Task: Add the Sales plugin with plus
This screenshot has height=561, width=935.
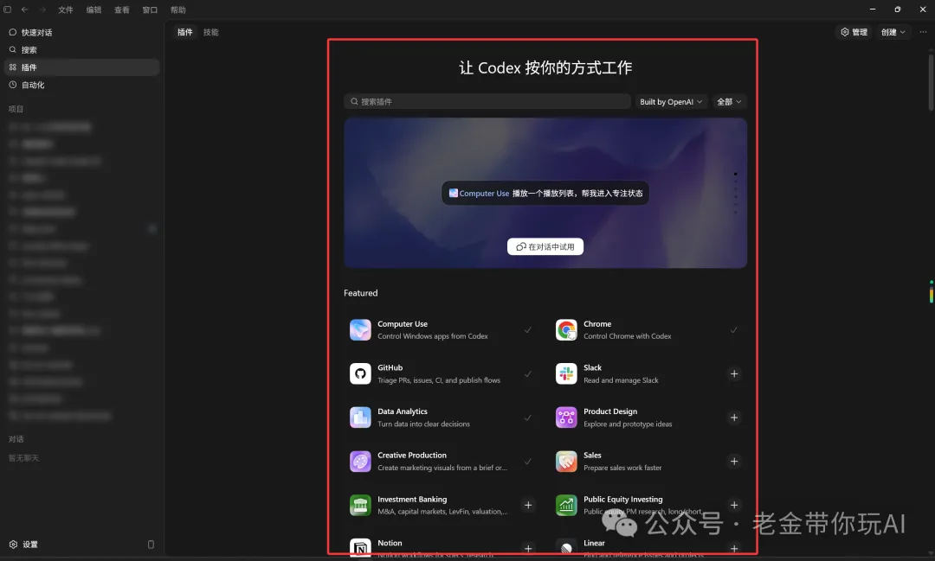Action: click(x=734, y=462)
